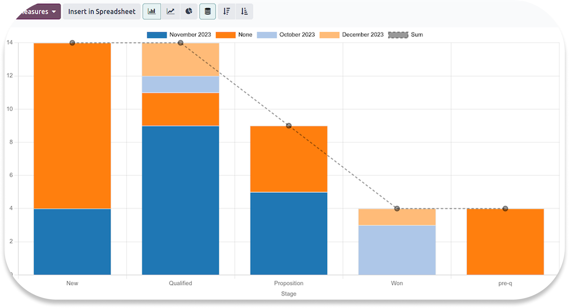Viewport: 569px width, 308px height.
Task: Click November 2023 segment in Qualified bar
Action: (181, 200)
